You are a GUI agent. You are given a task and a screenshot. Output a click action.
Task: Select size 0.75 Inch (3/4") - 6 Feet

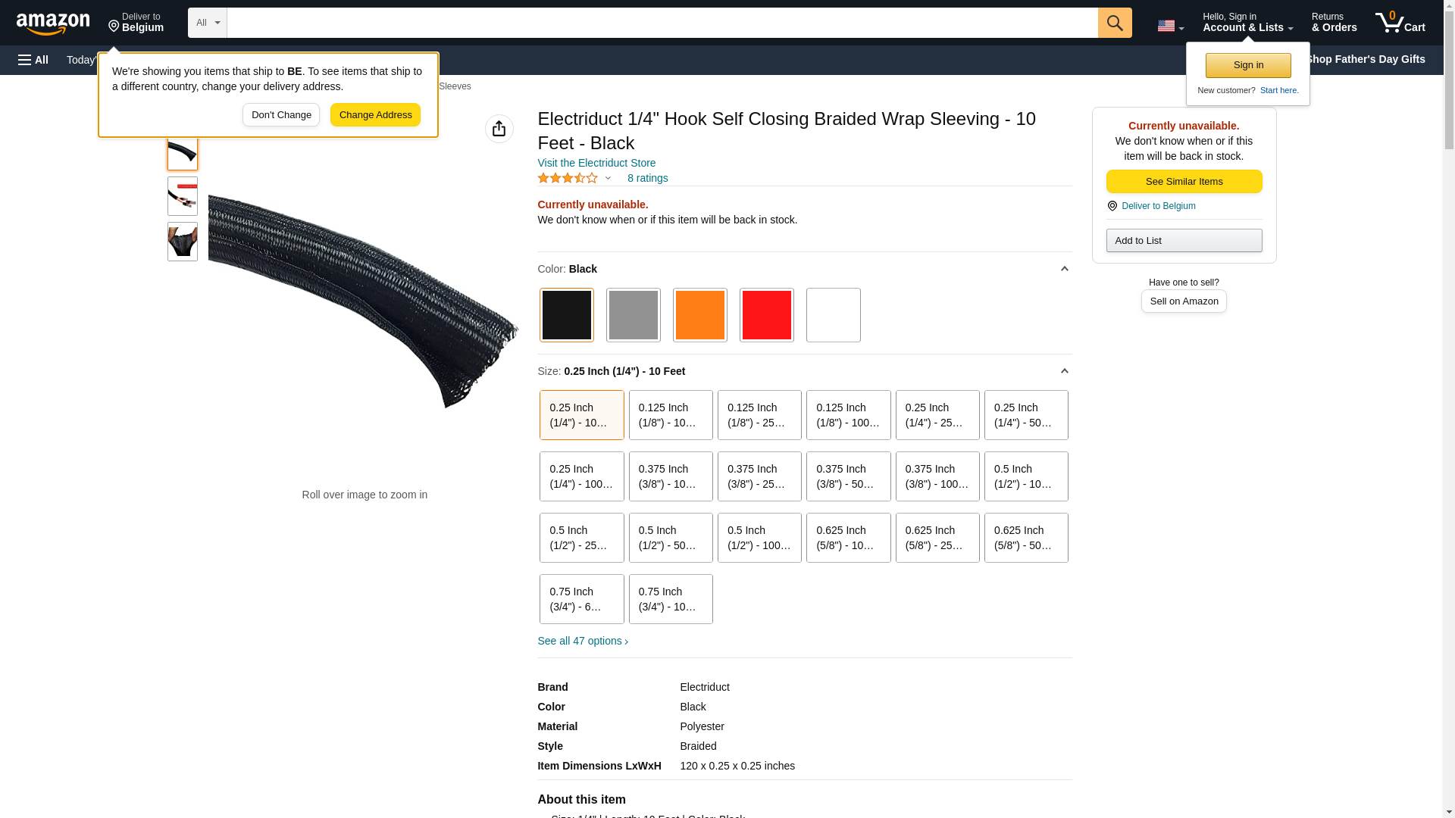point(581,599)
